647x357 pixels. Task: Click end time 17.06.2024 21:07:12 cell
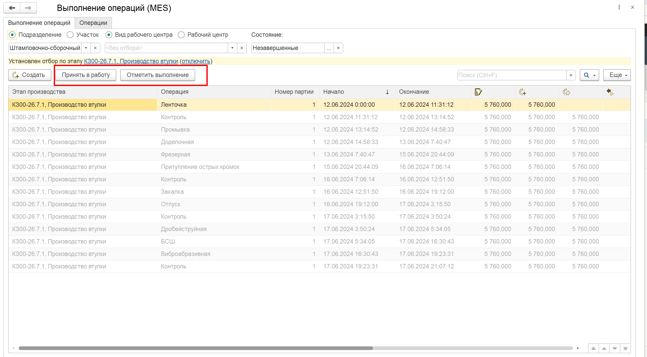tap(433, 266)
